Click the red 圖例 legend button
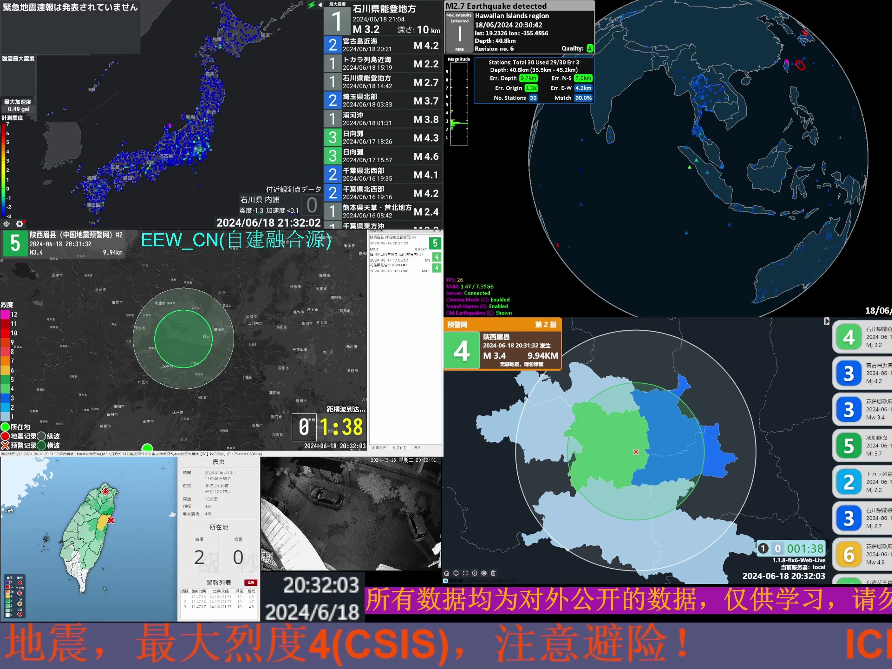The height and width of the screenshot is (669, 892). (251, 583)
